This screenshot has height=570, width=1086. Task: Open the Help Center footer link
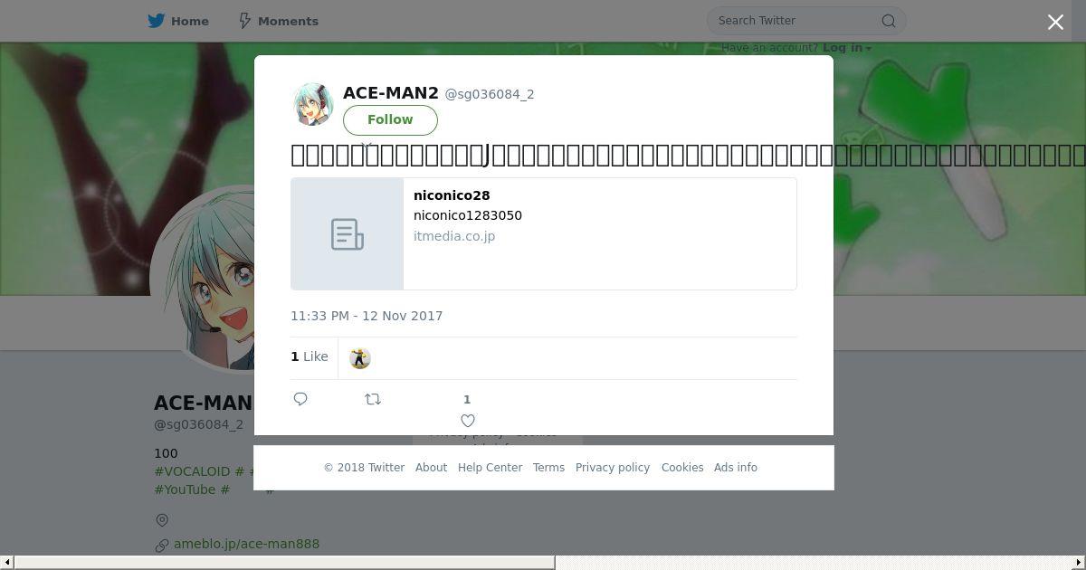coord(490,468)
